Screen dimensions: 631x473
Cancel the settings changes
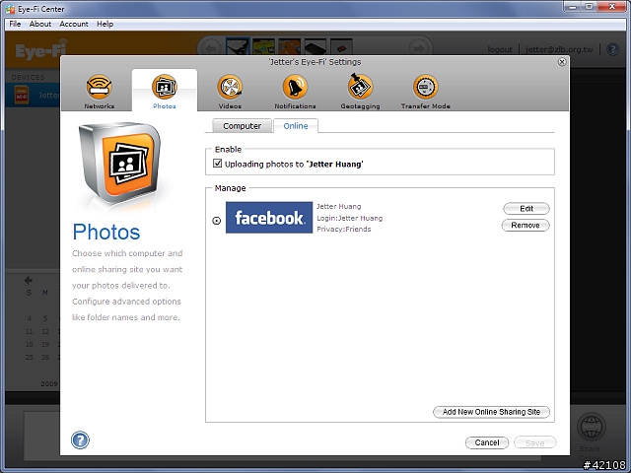tap(486, 442)
